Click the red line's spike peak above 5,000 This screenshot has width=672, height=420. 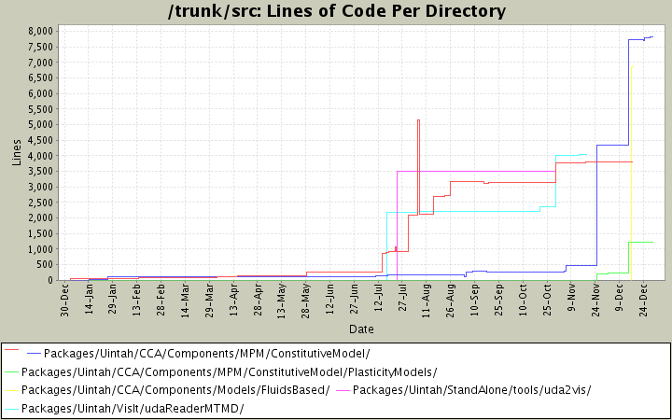418,120
